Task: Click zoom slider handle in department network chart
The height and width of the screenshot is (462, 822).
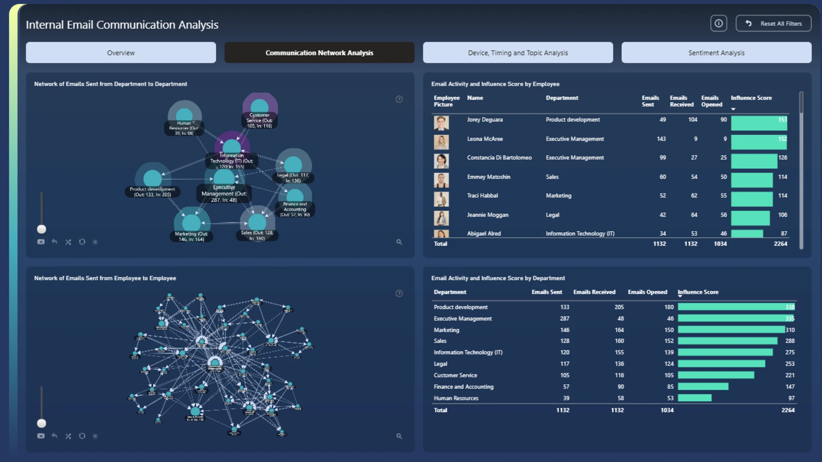Action: 42,229
